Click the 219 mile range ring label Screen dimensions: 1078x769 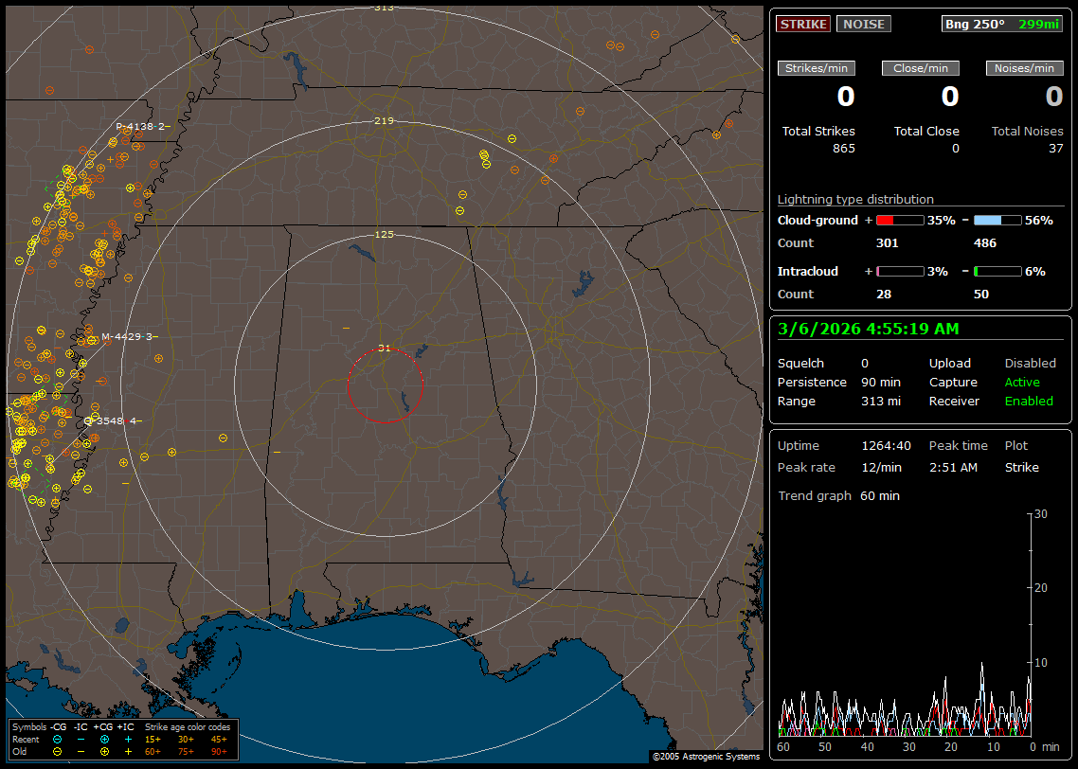(x=384, y=121)
